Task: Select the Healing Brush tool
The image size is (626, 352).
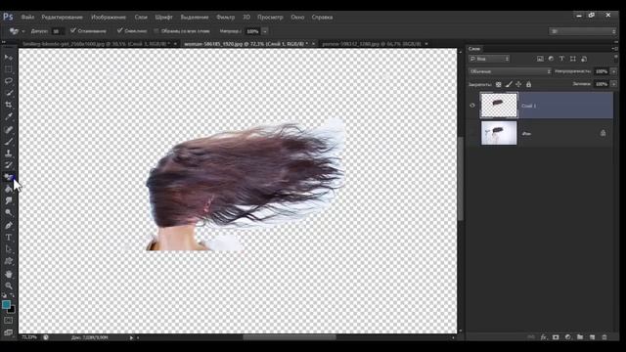Action: pyautogui.click(x=9, y=130)
